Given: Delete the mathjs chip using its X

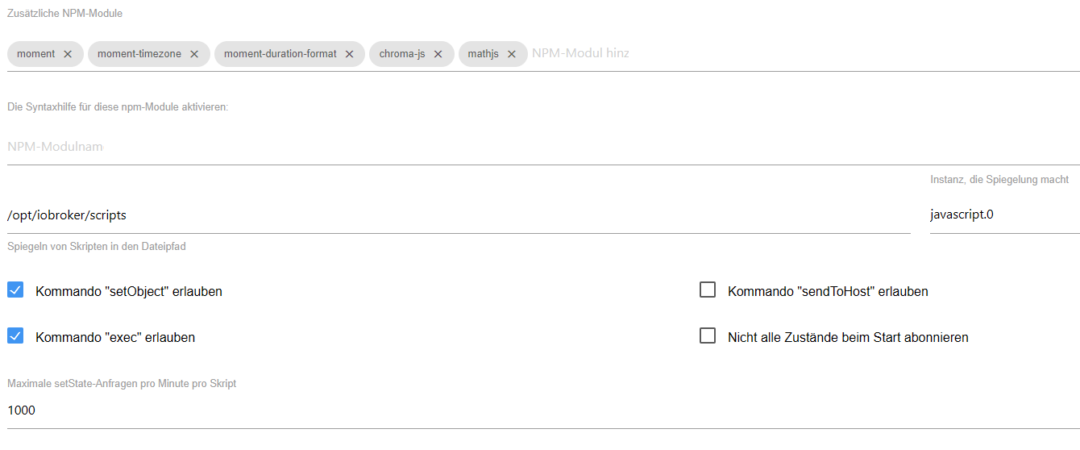Looking at the screenshot, I should point(512,54).
